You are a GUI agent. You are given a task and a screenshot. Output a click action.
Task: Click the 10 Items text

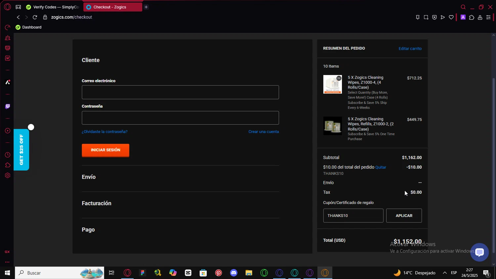(x=331, y=66)
